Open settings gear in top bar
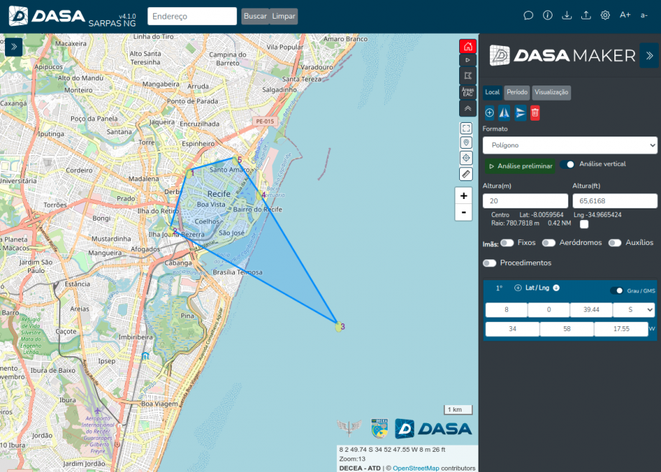This screenshot has width=661, height=472. (x=606, y=16)
